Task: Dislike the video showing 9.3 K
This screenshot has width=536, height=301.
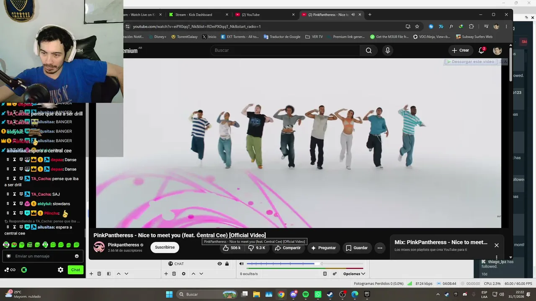Action: tap(257, 248)
